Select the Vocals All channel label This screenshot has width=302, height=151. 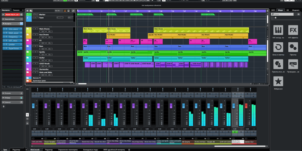click(213, 142)
